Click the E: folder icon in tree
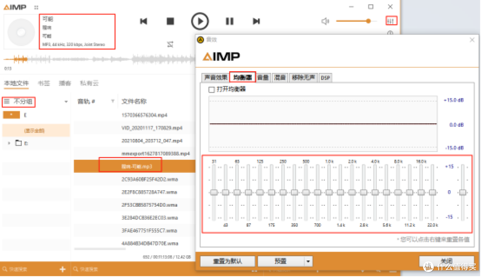The height and width of the screenshot is (277, 481). coord(19,143)
